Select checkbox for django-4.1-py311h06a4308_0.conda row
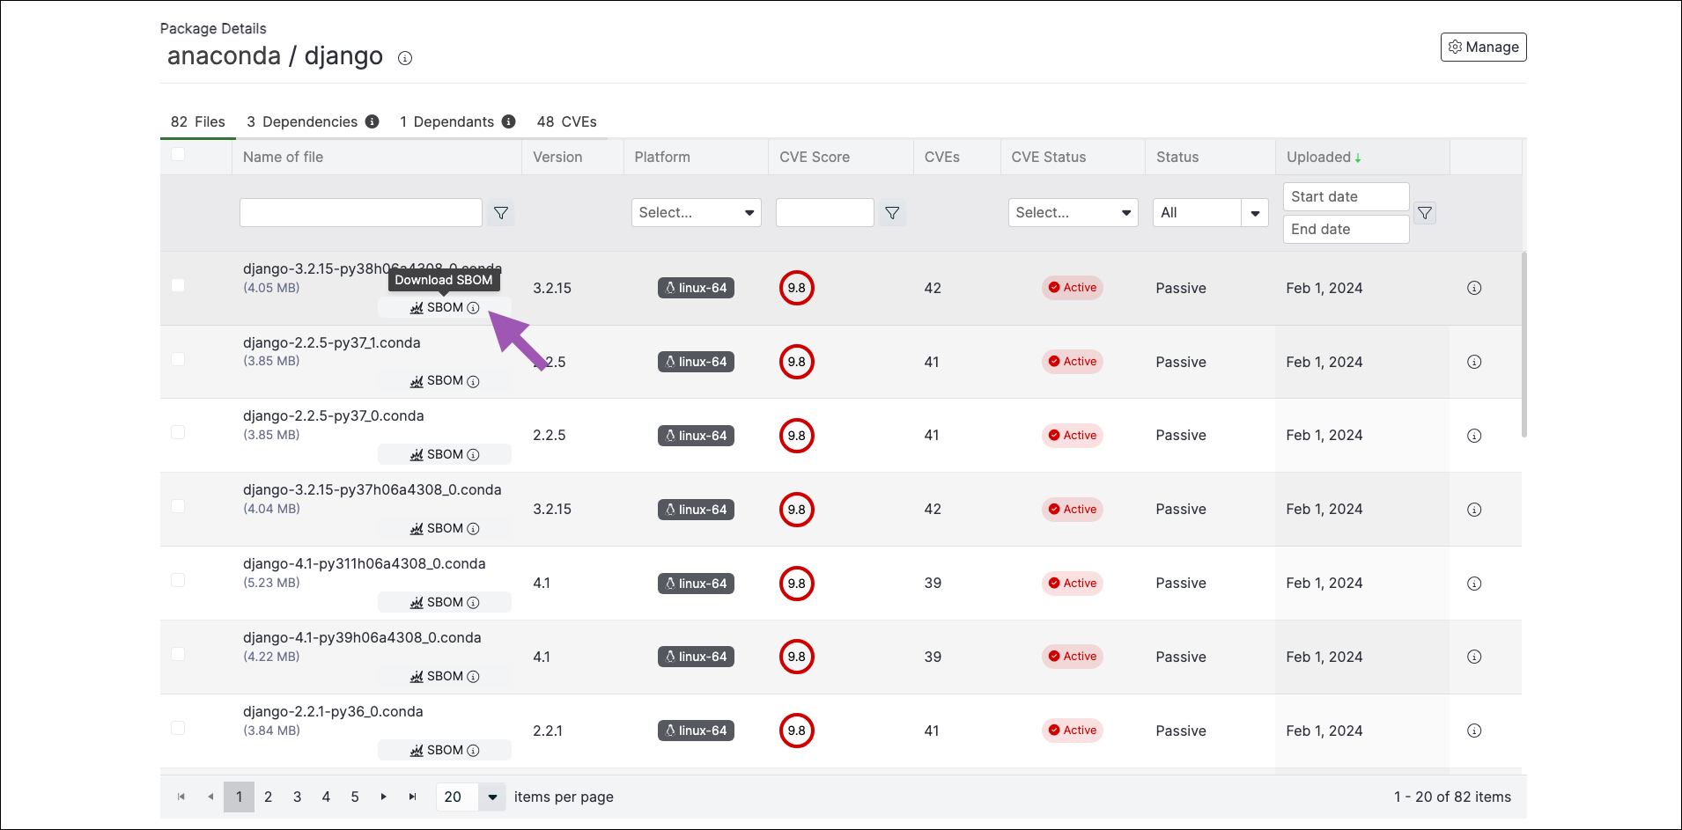Screen dimensions: 1682x830 pos(178,580)
